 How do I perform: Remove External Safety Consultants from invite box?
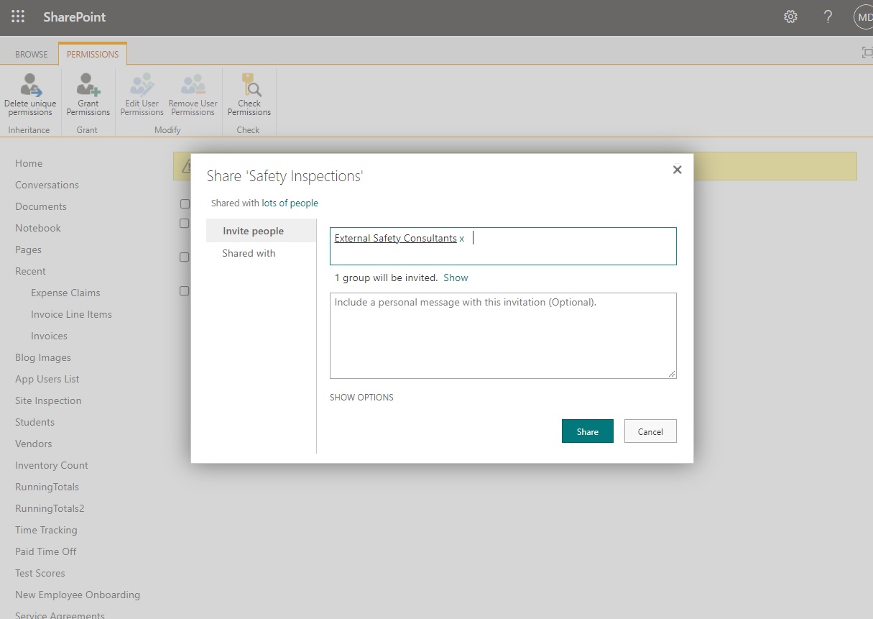point(462,239)
